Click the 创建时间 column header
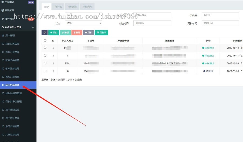 point(238,41)
